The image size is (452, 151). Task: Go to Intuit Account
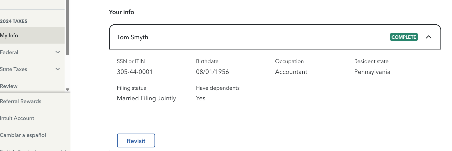[x=17, y=118]
